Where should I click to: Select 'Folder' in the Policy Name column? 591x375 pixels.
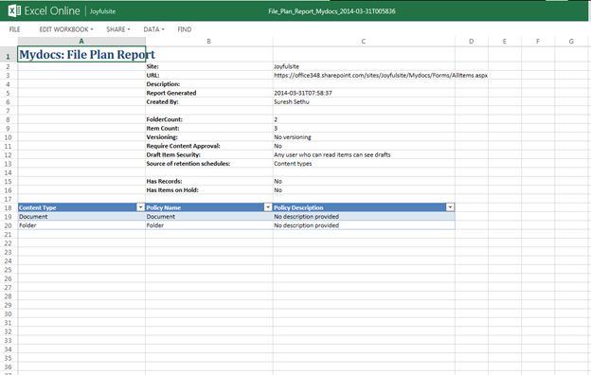pyautogui.click(x=209, y=225)
